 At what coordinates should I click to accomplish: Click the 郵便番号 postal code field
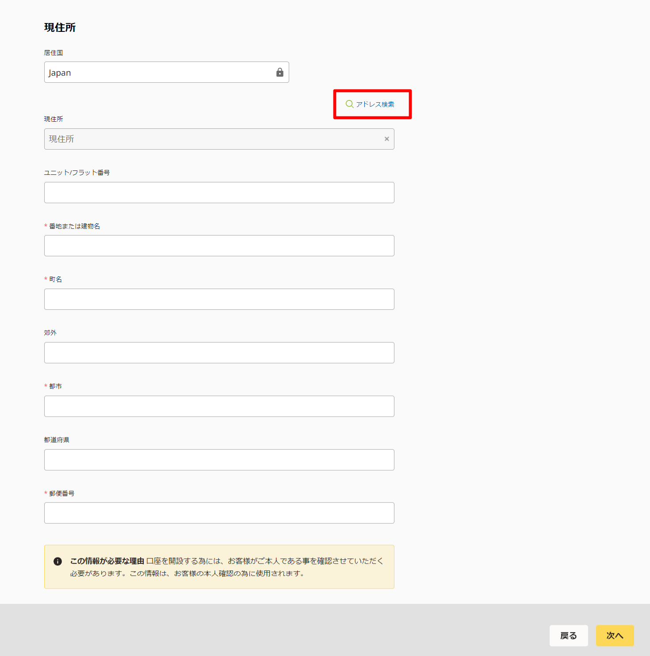click(219, 513)
